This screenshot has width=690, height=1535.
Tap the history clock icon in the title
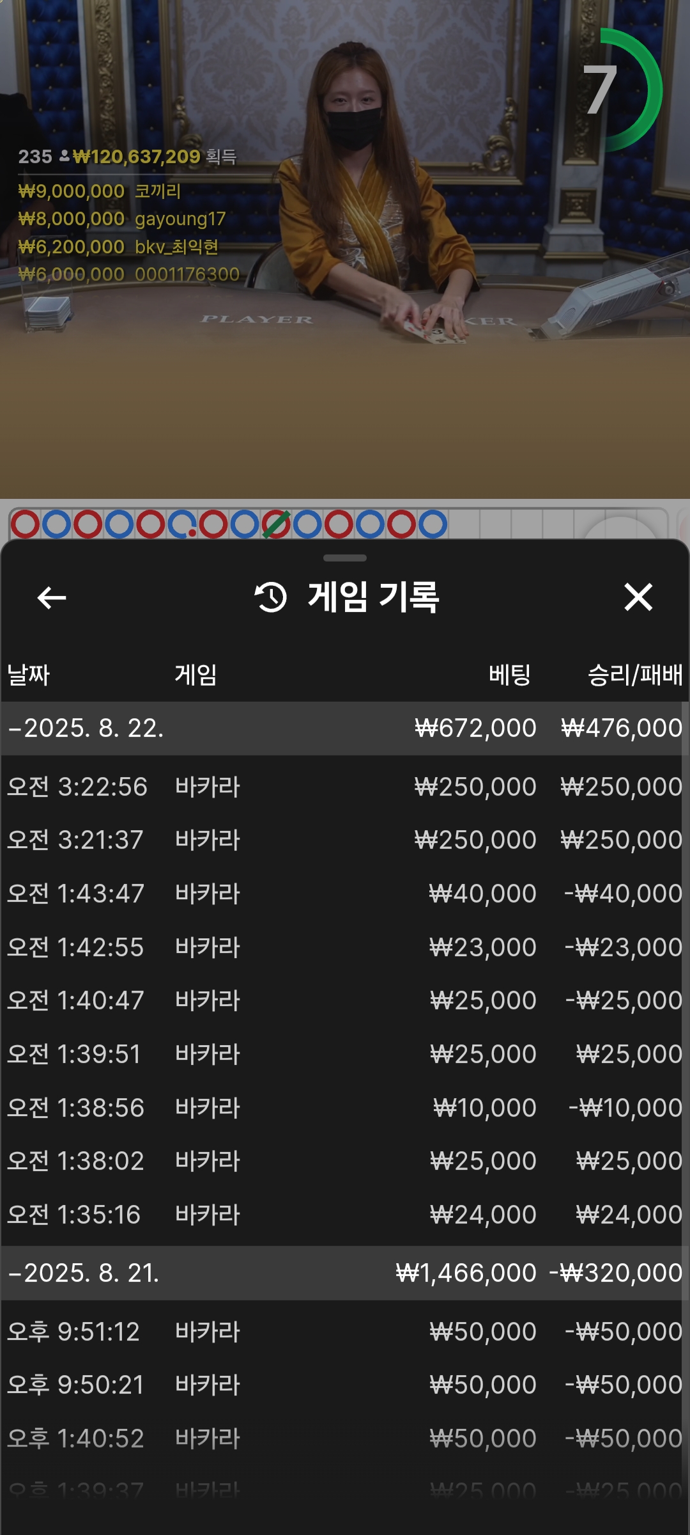tap(271, 597)
